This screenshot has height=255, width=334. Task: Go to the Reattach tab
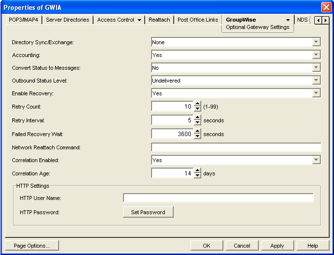click(x=159, y=20)
